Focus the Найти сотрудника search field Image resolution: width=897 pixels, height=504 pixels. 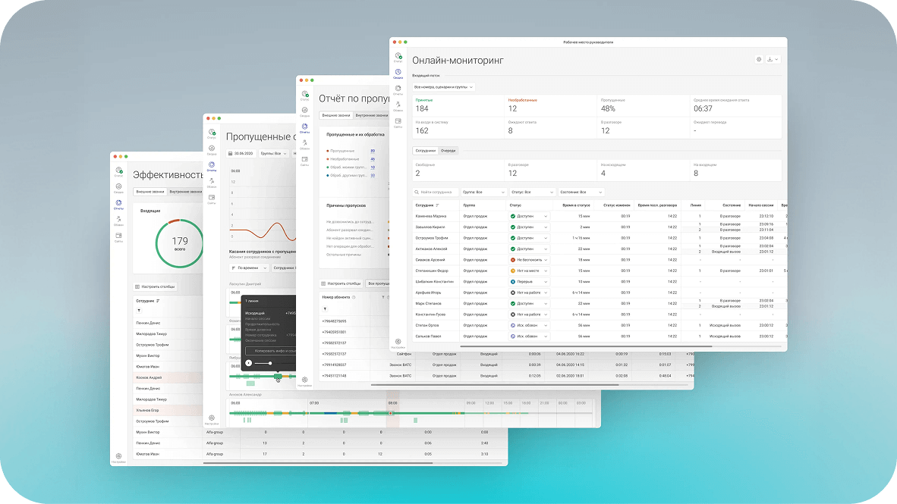coord(436,192)
